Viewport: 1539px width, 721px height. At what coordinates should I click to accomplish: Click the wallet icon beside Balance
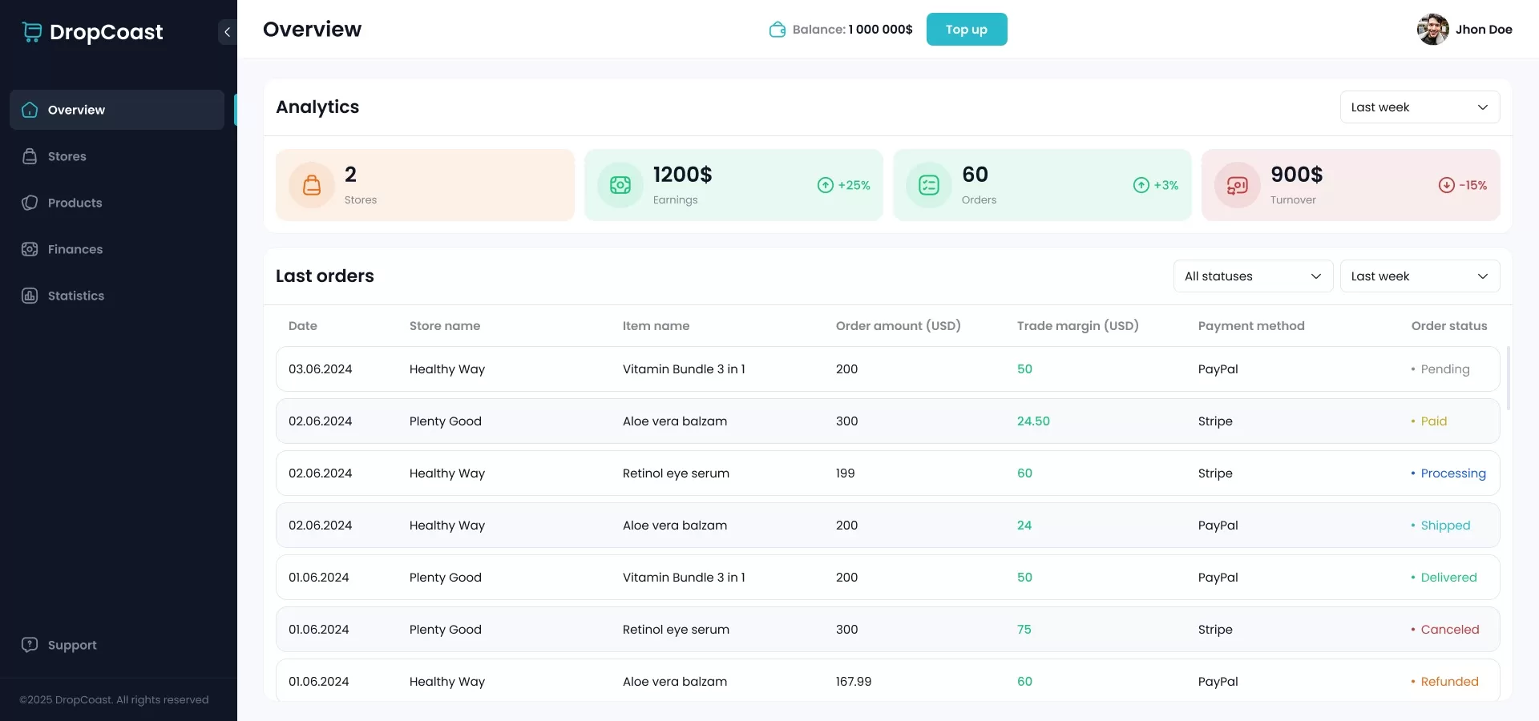777,30
